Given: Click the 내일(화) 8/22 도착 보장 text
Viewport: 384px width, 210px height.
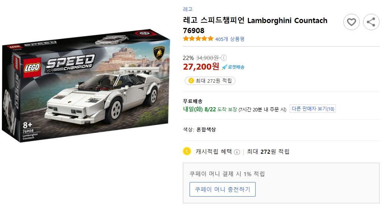Looking at the screenshot, I should (x=210, y=109).
